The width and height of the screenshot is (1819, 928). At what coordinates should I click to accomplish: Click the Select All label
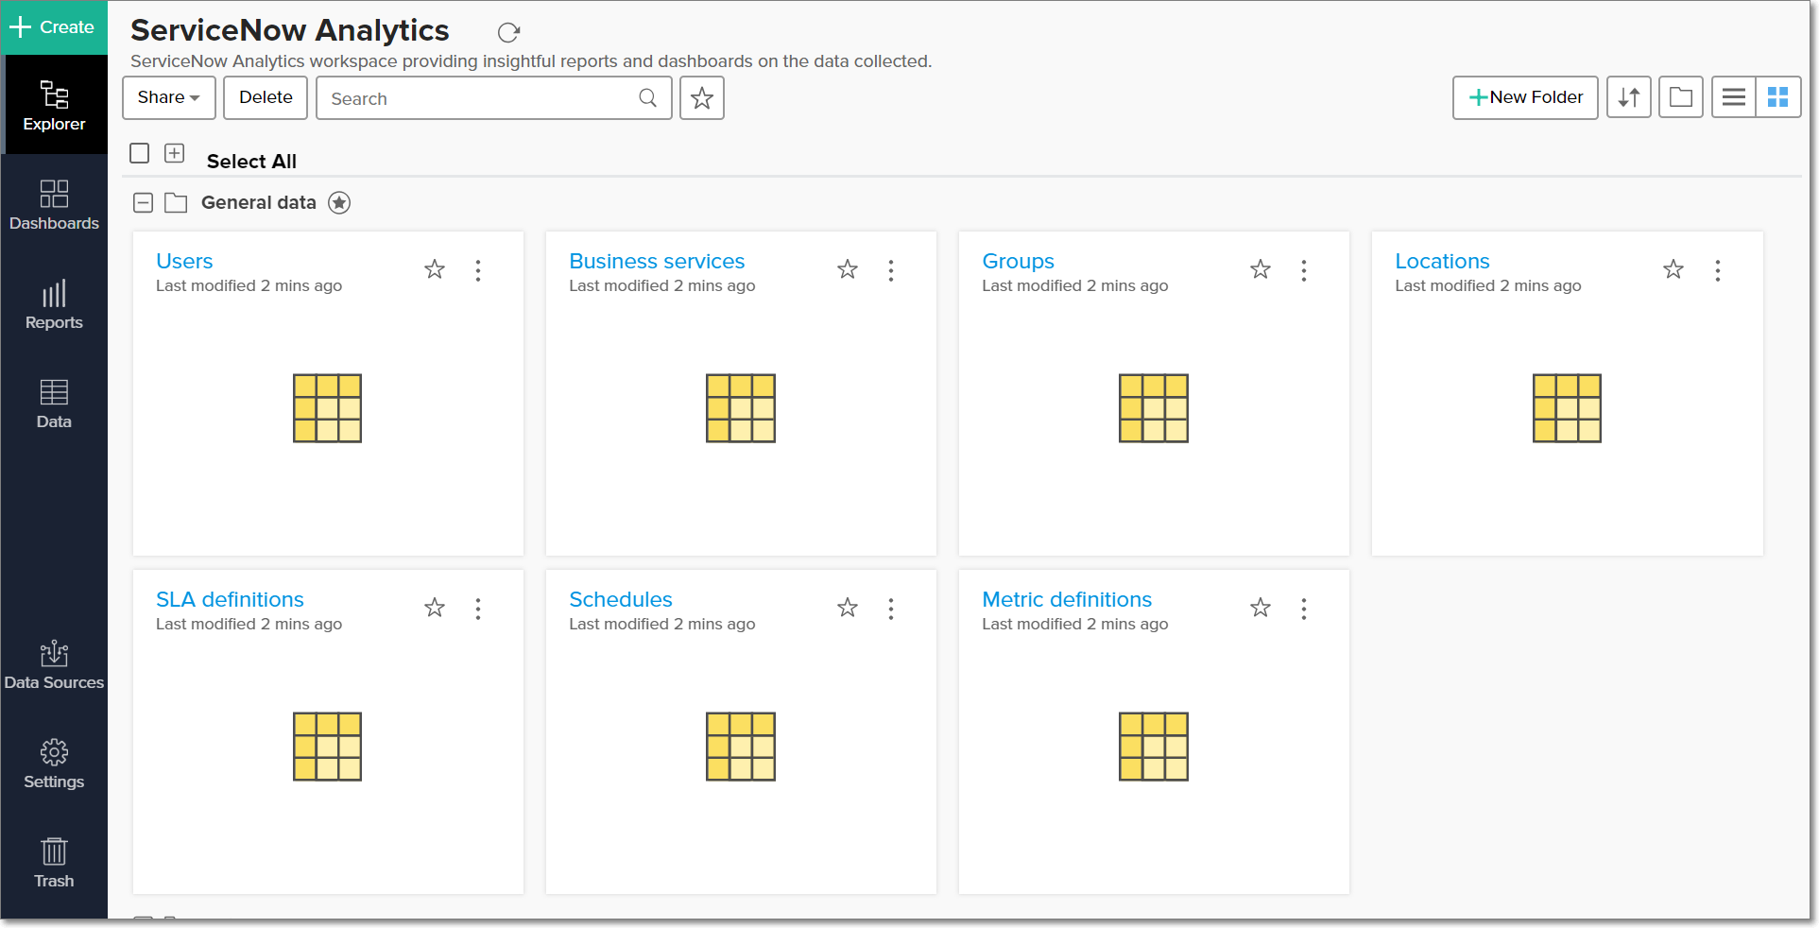pyautogui.click(x=251, y=162)
